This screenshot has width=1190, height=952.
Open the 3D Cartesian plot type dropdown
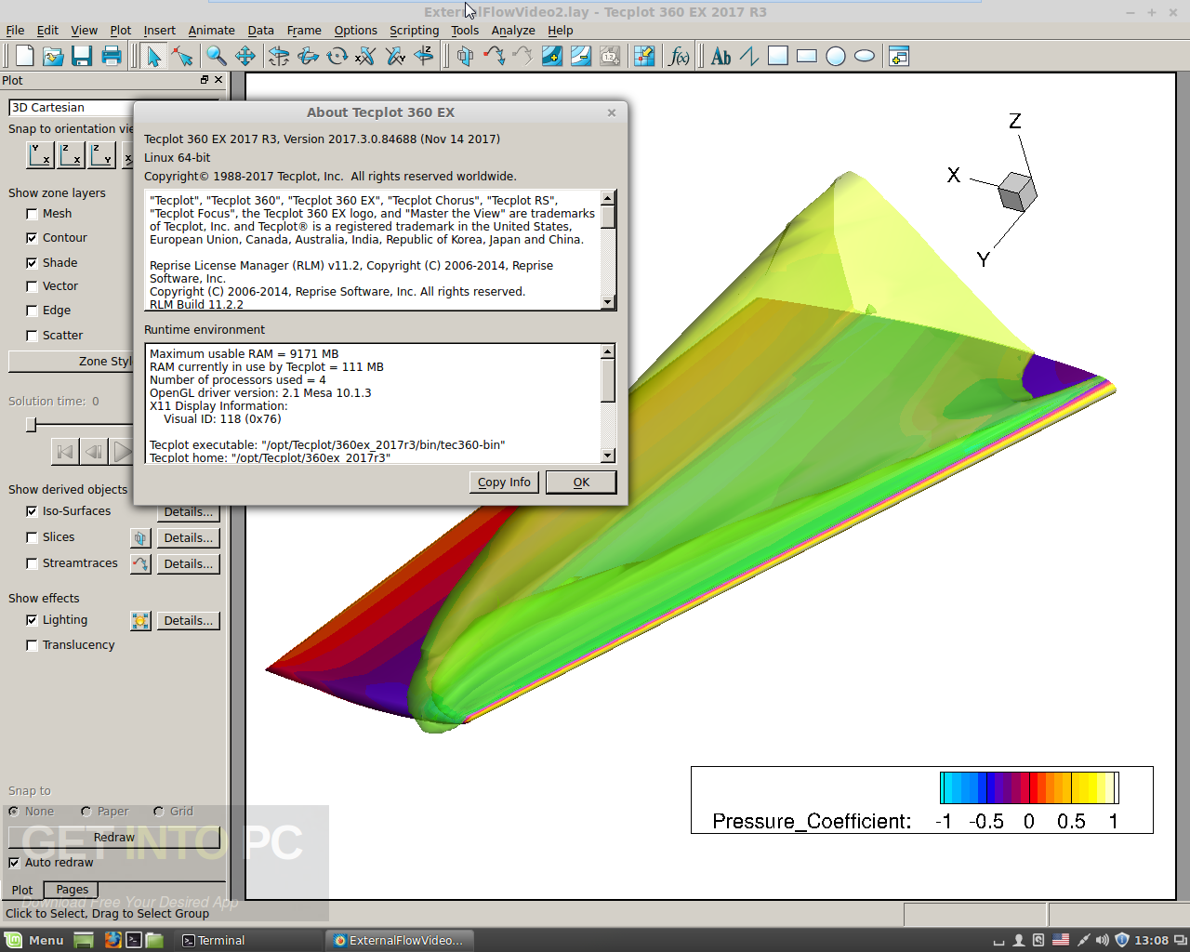[71, 108]
